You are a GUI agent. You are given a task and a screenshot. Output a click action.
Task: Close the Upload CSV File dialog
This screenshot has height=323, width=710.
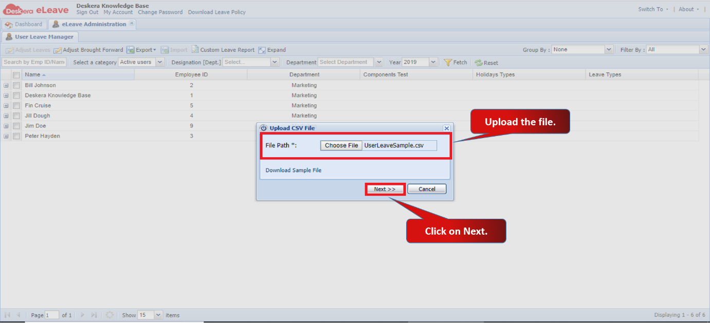tap(446, 128)
